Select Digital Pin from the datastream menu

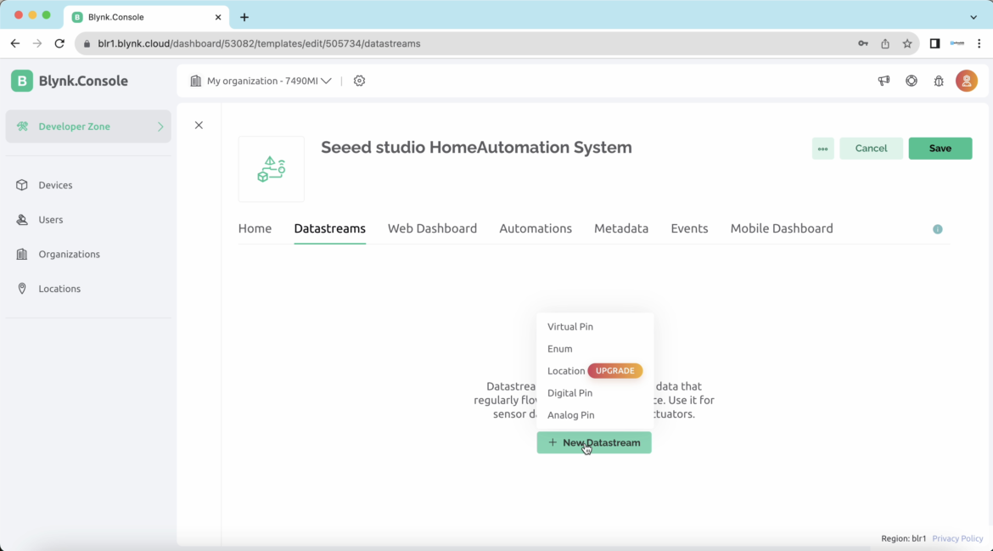coord(569,392)
